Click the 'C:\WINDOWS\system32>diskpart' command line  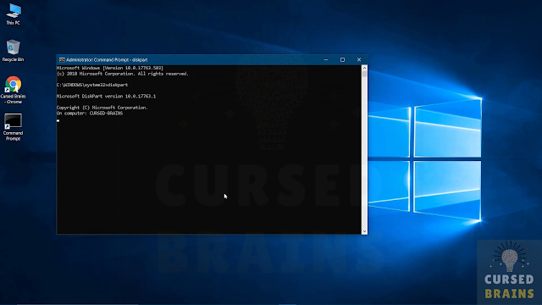pyautogui.click(x=92, y=85)
